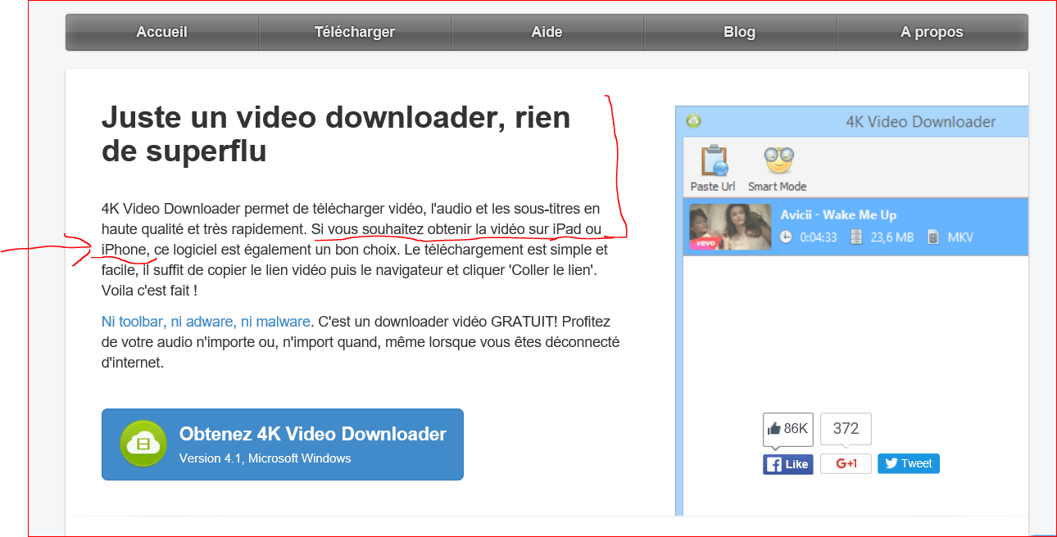
Task: Click the '0:04:33' duration value
Action: [819, 237]
